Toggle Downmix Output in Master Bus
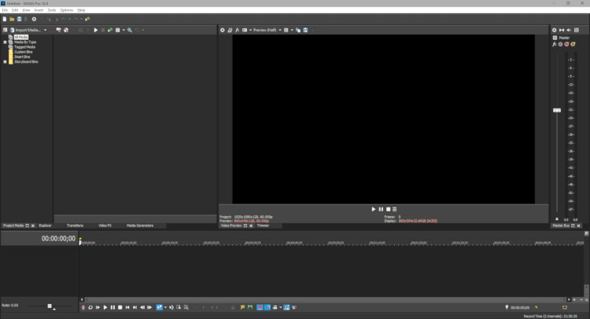Screen dimensions: 590x319 click(x=562, y=30)
